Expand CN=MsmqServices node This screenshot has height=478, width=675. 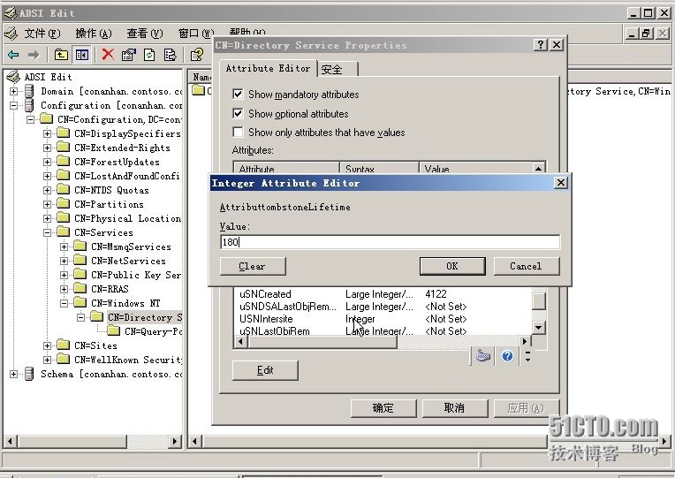click(64, 247)
